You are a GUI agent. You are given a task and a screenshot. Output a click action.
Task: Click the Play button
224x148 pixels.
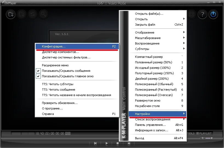(x=107, y=143)
